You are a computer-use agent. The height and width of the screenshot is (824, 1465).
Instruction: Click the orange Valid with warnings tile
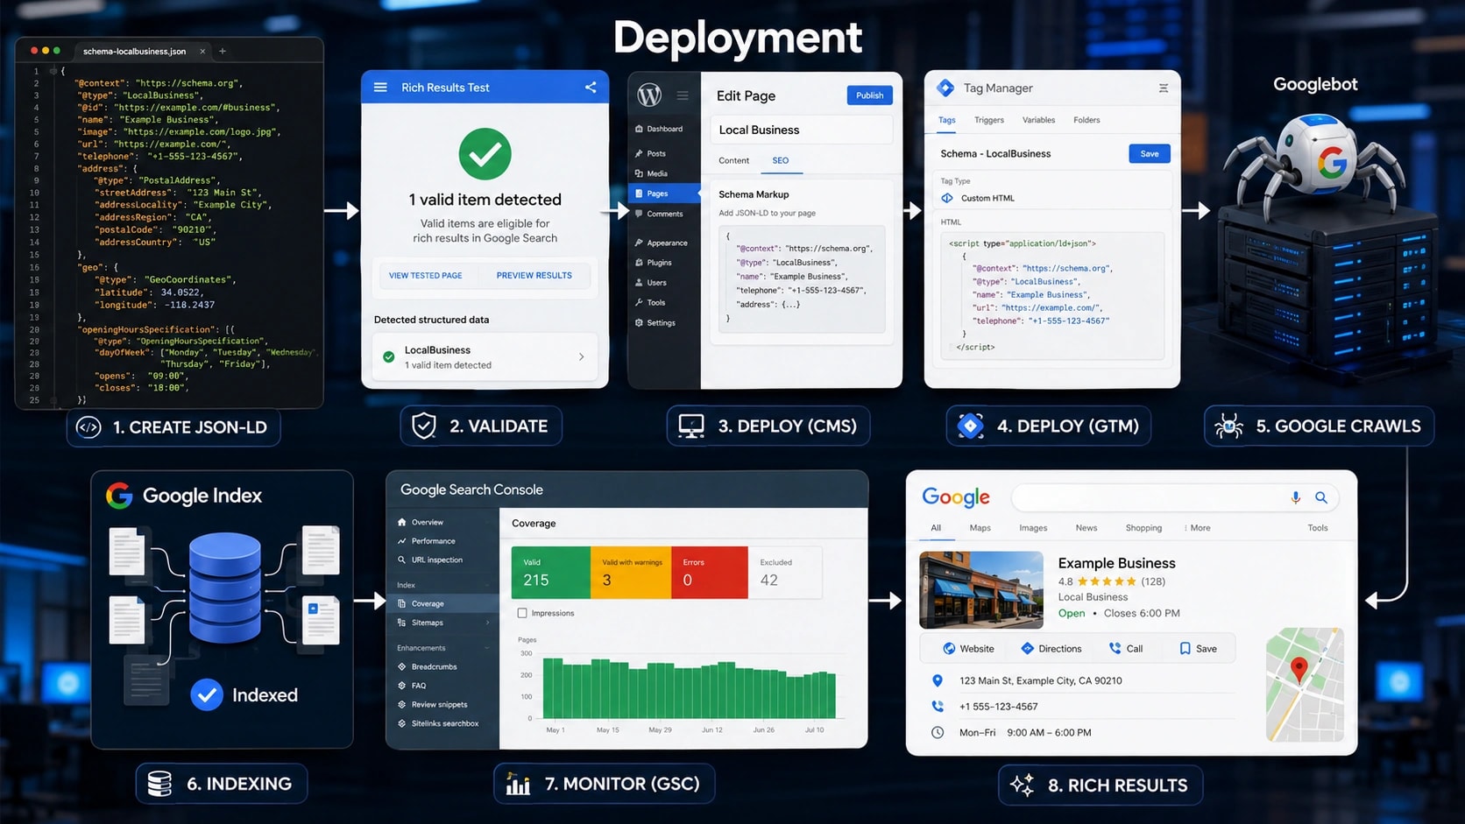631,573
